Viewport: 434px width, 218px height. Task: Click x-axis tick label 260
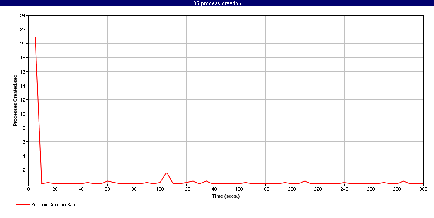pos(371,189)
